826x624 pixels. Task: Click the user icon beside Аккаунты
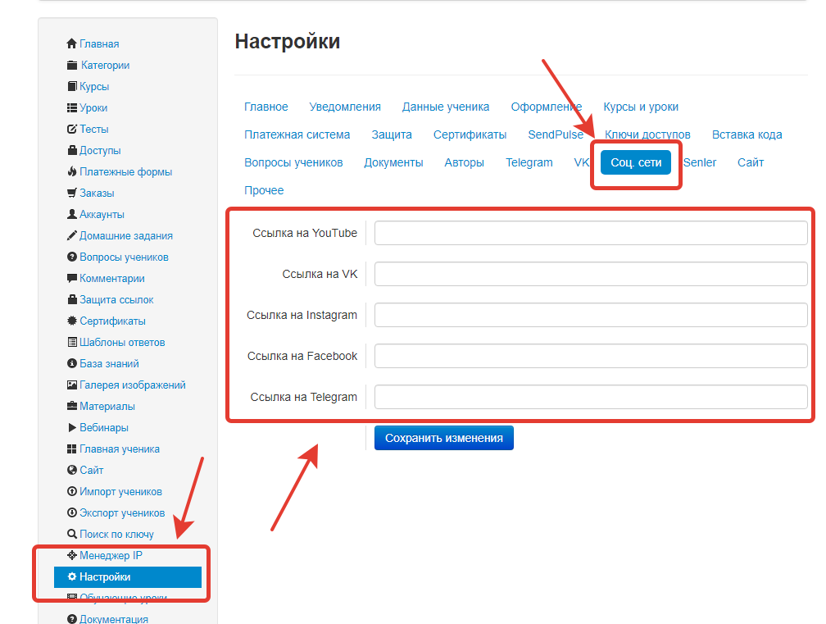(72, 215)
